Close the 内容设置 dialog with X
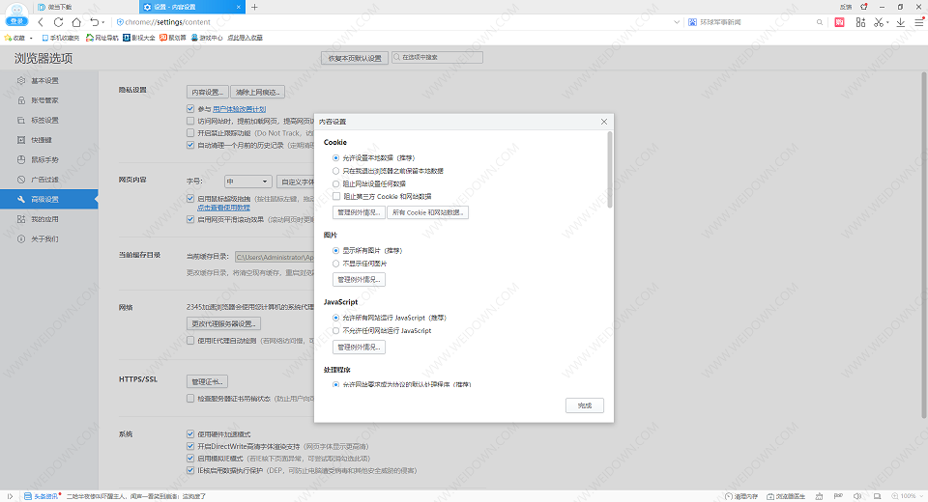This screenshot has width=928, height=502. pyautogui.click(x=604, y=122)
